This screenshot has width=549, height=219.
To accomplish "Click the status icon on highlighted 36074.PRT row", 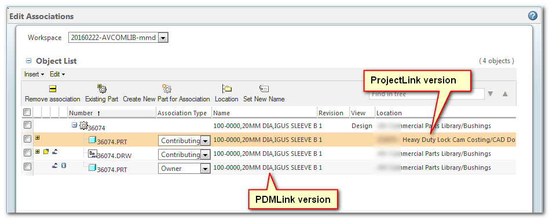I will (x=38, y=138).
